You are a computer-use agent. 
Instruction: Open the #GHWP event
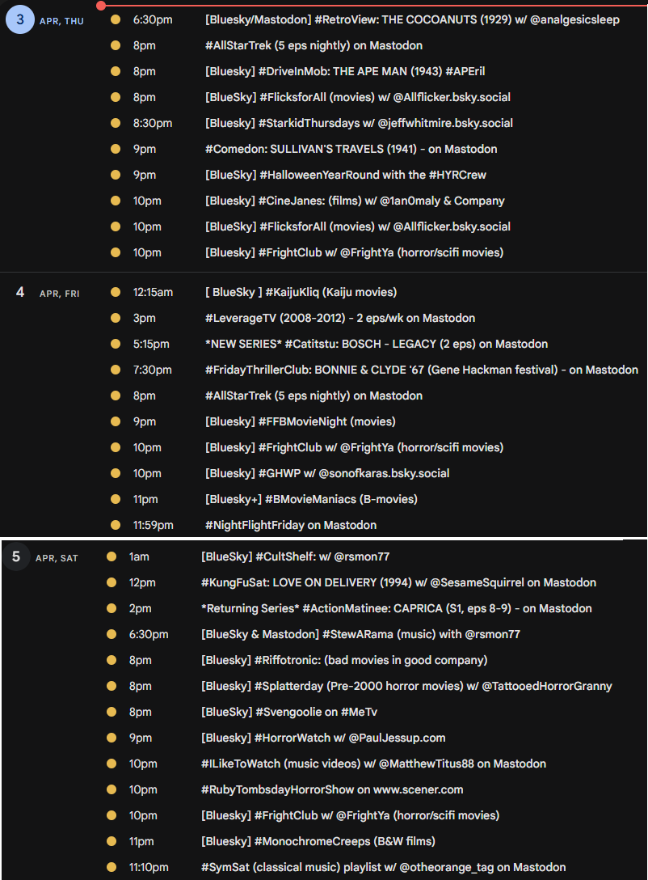tap(327, 472)
